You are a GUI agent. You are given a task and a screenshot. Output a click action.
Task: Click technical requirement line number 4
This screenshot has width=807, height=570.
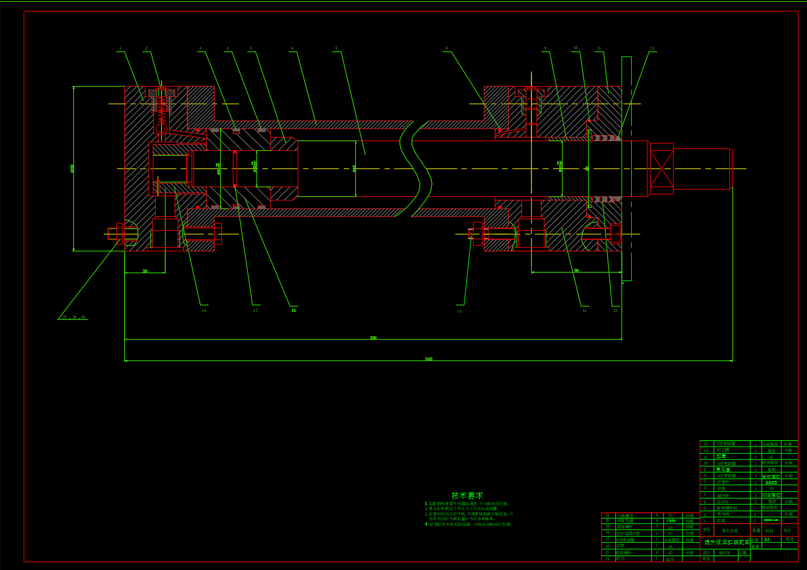[468, 524]
